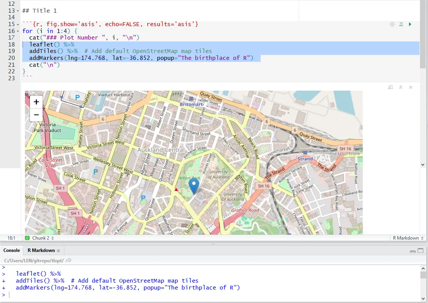Viewport: 428px width, 303px height.
Task: Close the R Markdown tab
Action: (58, 251)
